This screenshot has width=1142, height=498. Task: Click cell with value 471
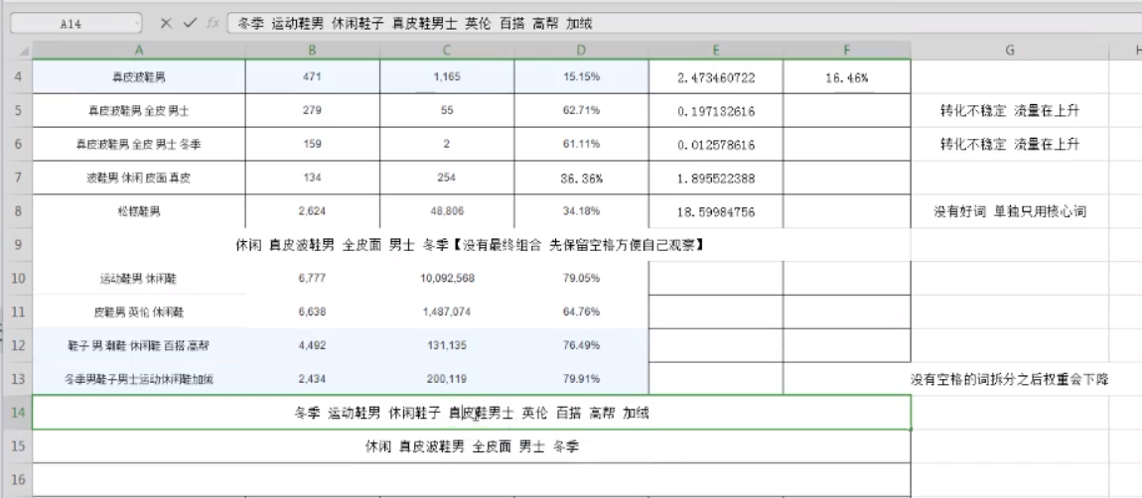312,75
